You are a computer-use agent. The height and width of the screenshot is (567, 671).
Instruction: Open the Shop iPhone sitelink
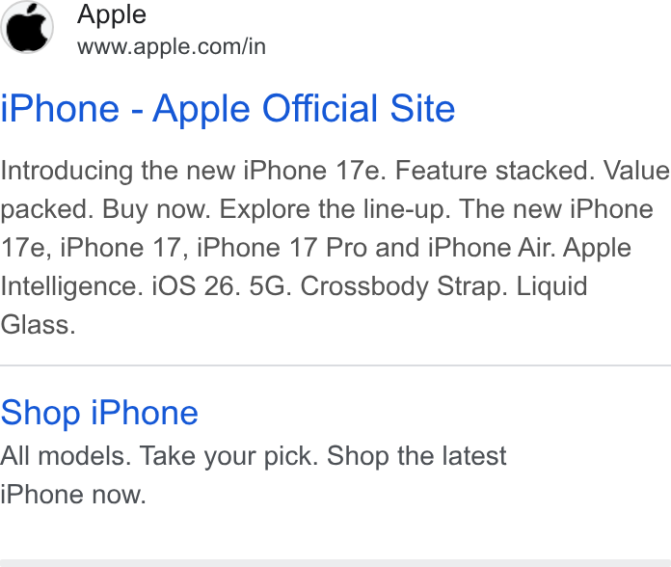pyautogui.click(x=99, y=413)
